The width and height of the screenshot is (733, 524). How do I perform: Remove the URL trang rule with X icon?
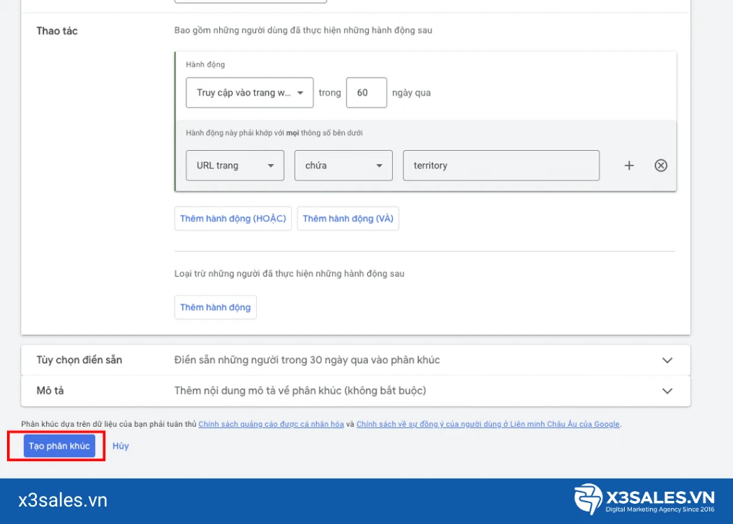tap(660, 166)
